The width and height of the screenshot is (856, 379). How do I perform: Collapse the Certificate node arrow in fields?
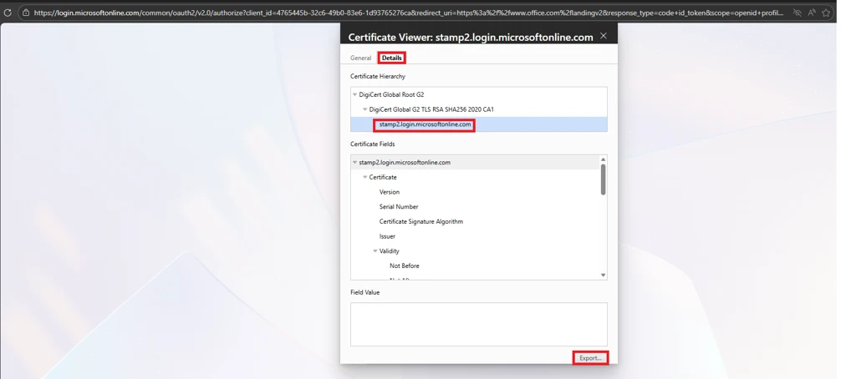365,178
